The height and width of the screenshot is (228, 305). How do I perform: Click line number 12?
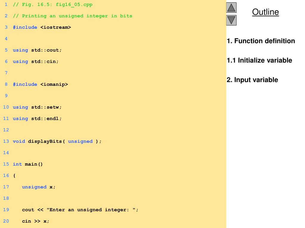pyautogui.click(x=6, y=130)
